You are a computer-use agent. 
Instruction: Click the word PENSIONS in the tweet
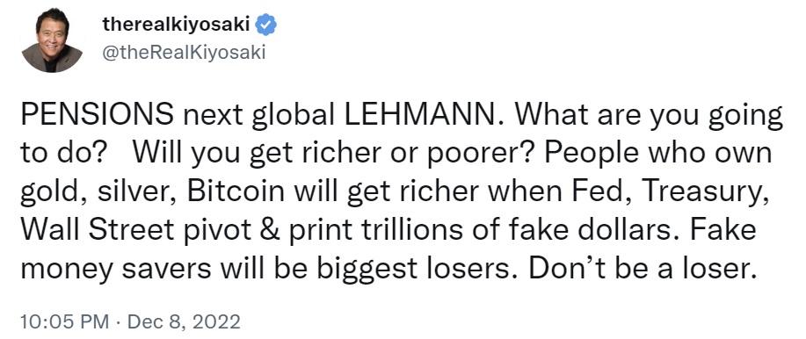[98, 116]
